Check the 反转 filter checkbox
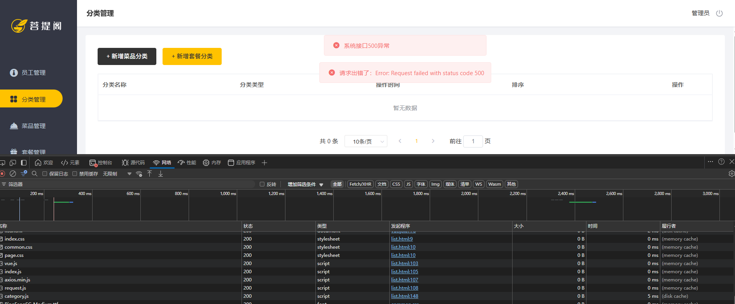The image size is (735, 304). click(x=262, y=184)
